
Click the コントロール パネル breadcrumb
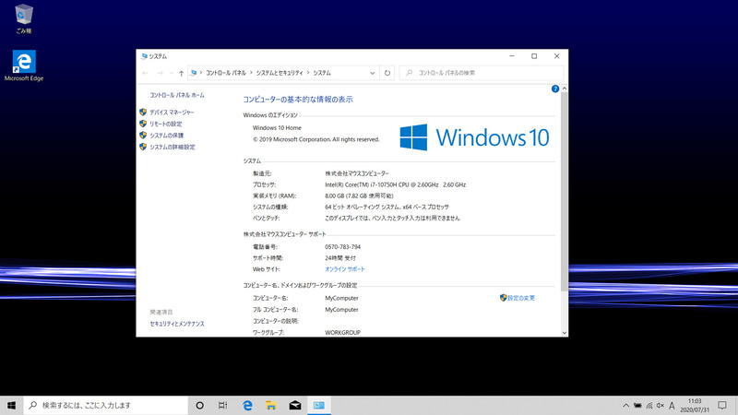pyautogui.click(x=226, y=73)
